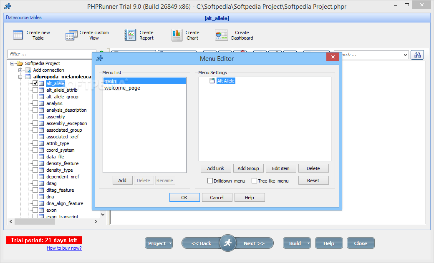Click the PHPRunner app icon in title bar
Image resolution: width=434 pixels, height=263 pixels.
click(x=8, y=6)
